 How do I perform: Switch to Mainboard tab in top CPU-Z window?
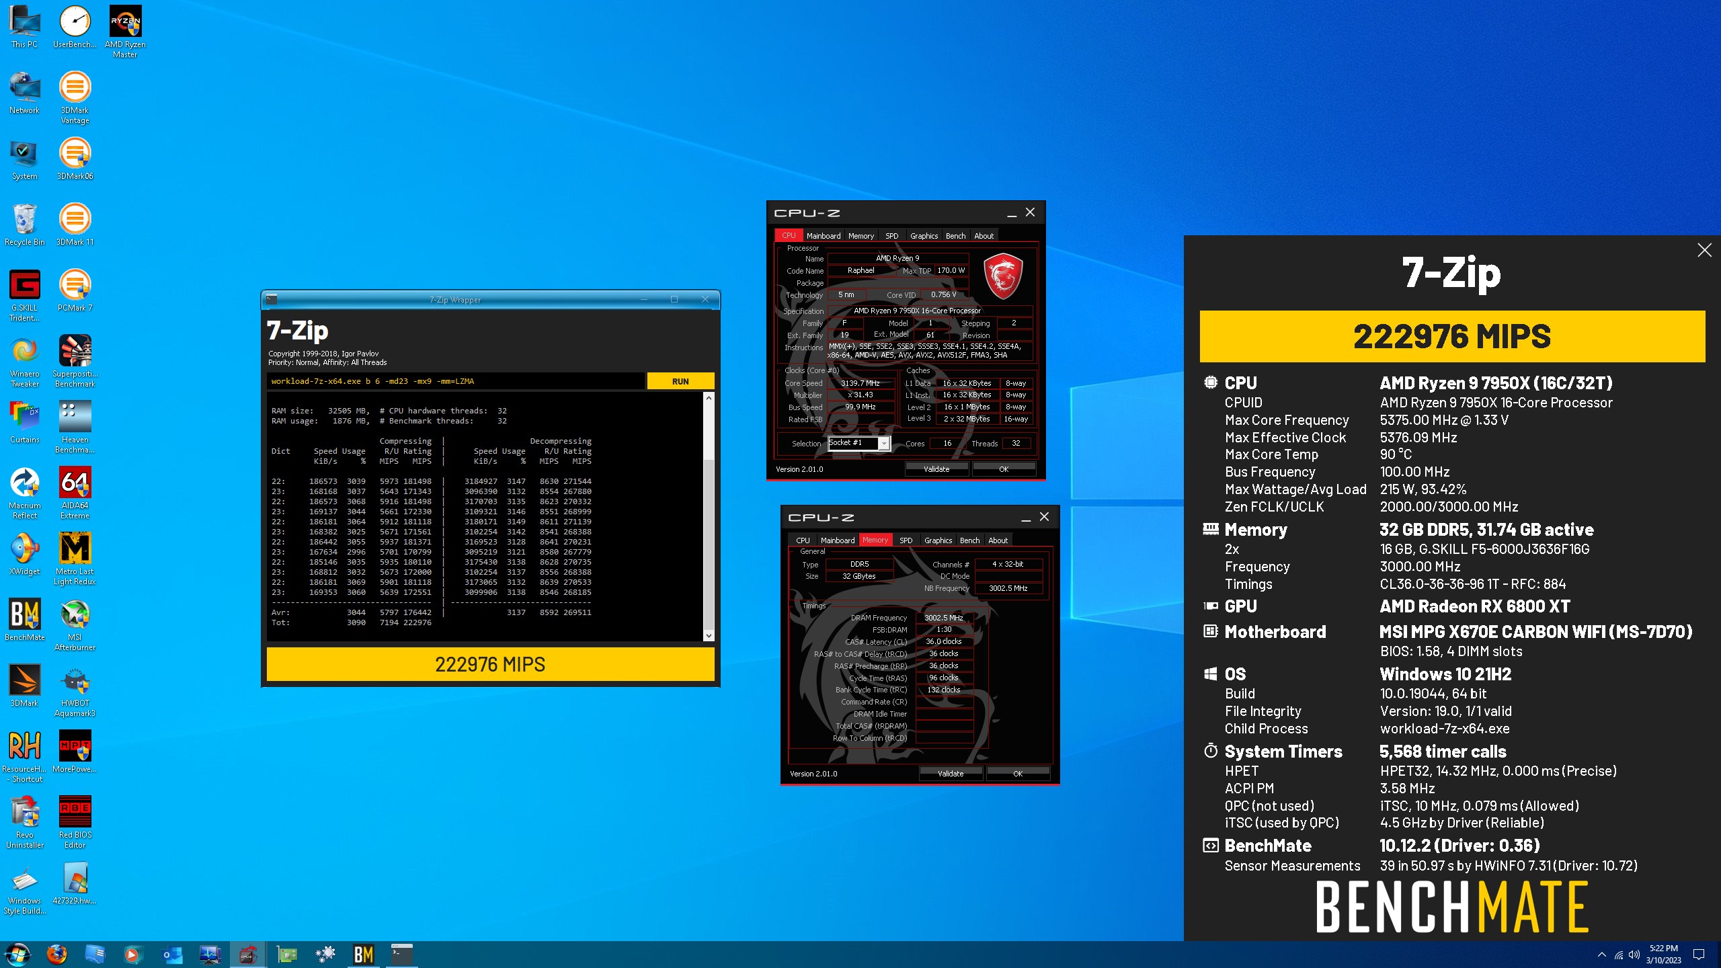tap(824, 236)
